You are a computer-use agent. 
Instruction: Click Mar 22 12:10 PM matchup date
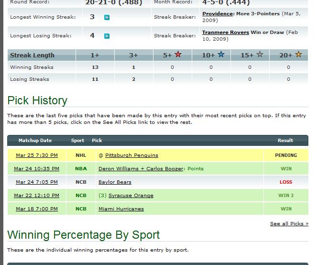37,196
